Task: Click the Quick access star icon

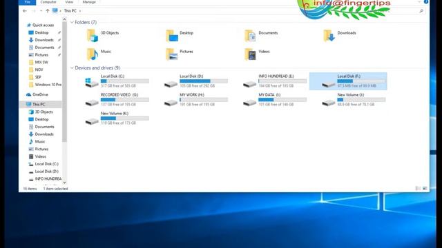Action: (29, 25)
